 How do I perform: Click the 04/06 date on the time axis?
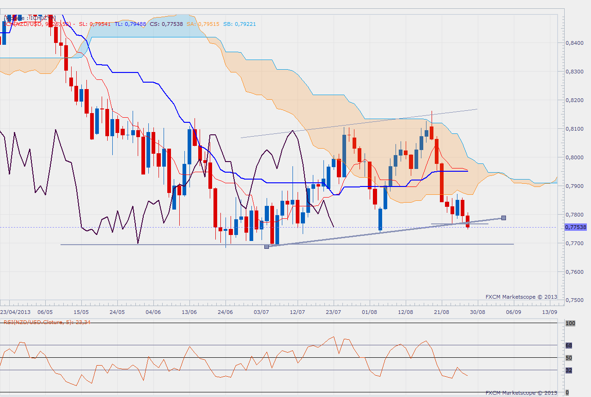153,312
